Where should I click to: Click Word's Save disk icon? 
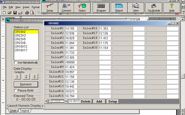point(15,12)
